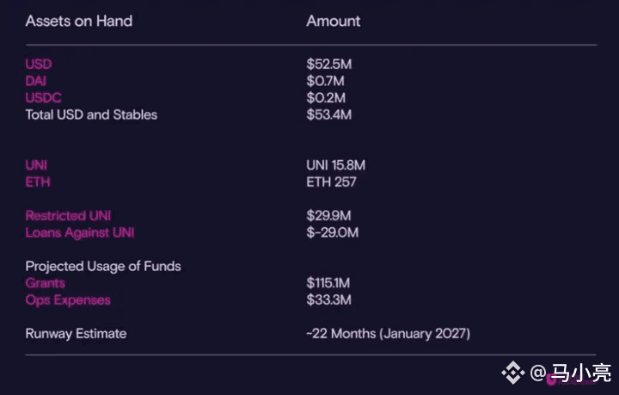Click the Projected Usage of Funds heading
The height and width of the screenshot is (395, 619).
pyautogui.click(x=103, y=266)
